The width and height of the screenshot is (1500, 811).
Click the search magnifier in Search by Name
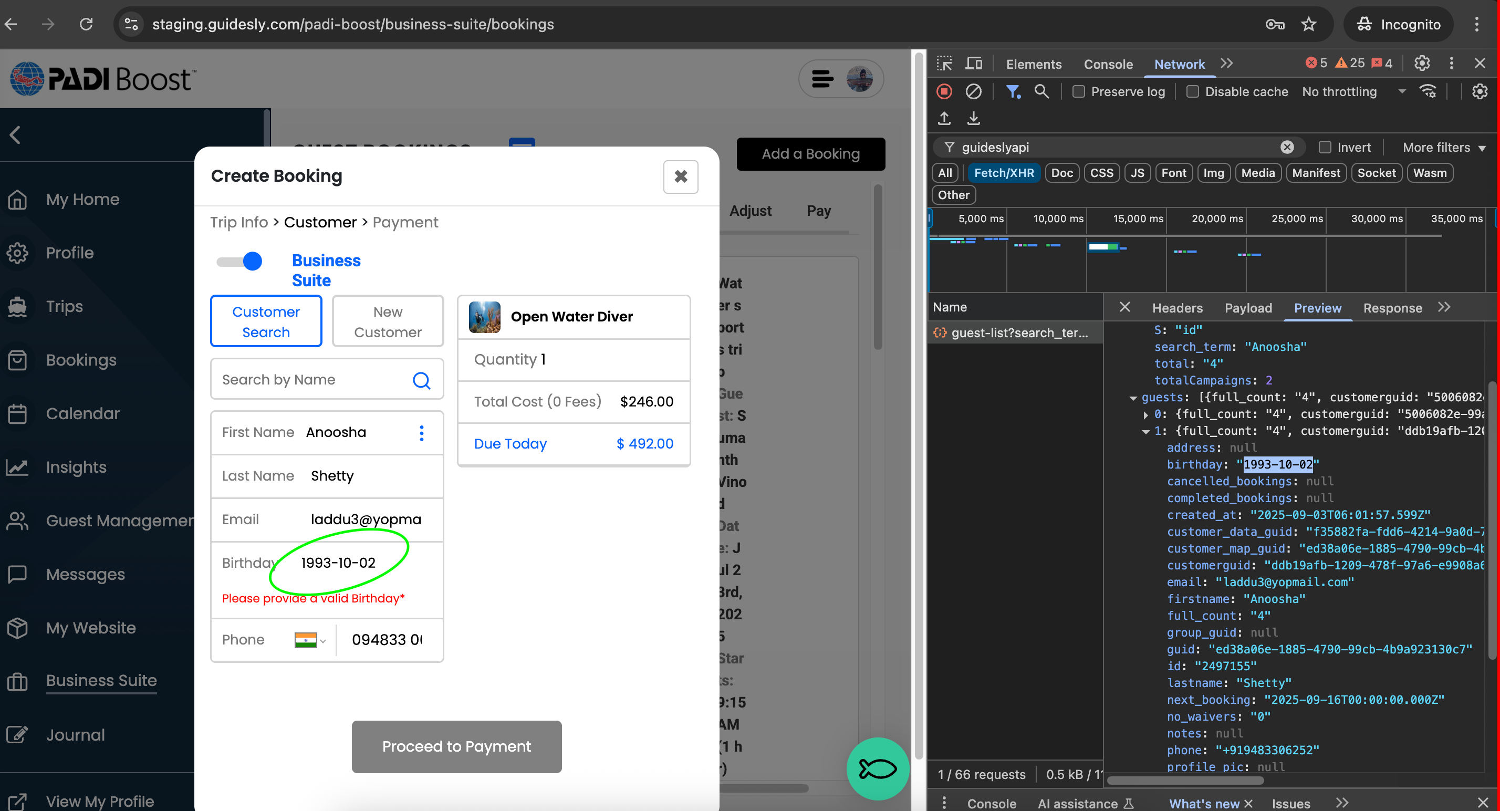click(x=421, y=380)
